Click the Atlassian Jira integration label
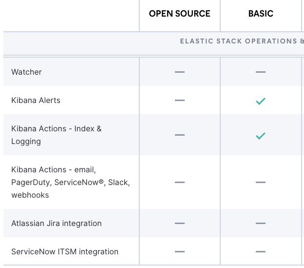 click(x=57, y=224)
